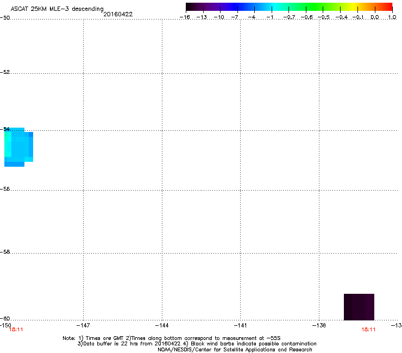The image size is (402, 353).
Task: Click the -0.7 color scale label
Action: 289,17
